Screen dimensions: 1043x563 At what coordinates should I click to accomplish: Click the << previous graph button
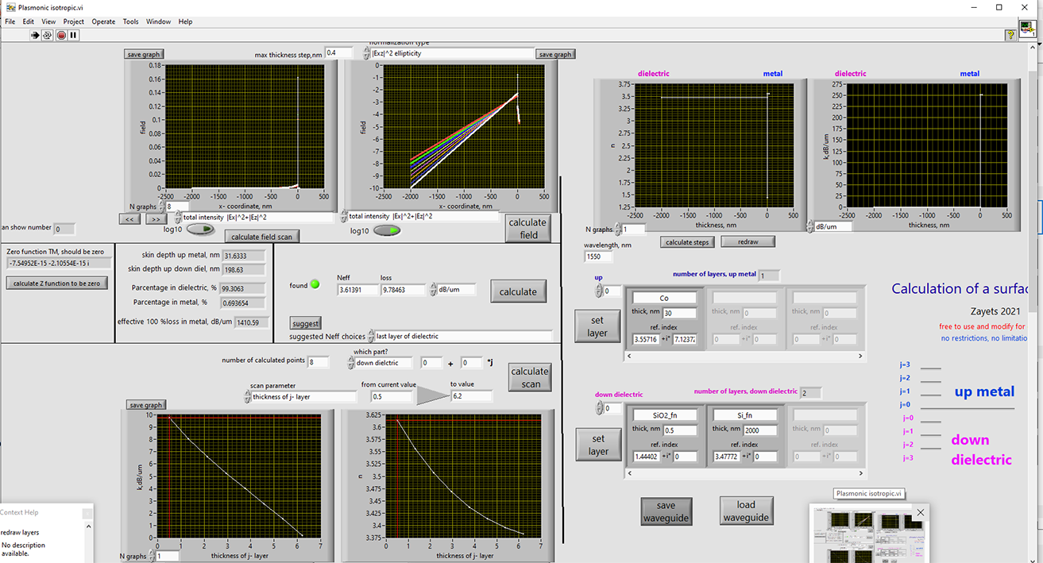(129, 218)
